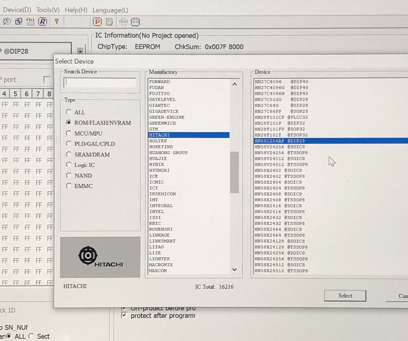Select ROM/FLASH/NVRAM type radio button
408x341 pixels.
(69, 123)
